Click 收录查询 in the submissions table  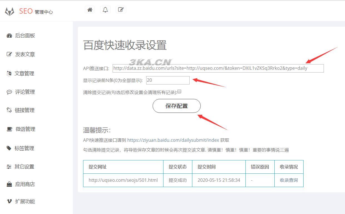click(289, 180)
